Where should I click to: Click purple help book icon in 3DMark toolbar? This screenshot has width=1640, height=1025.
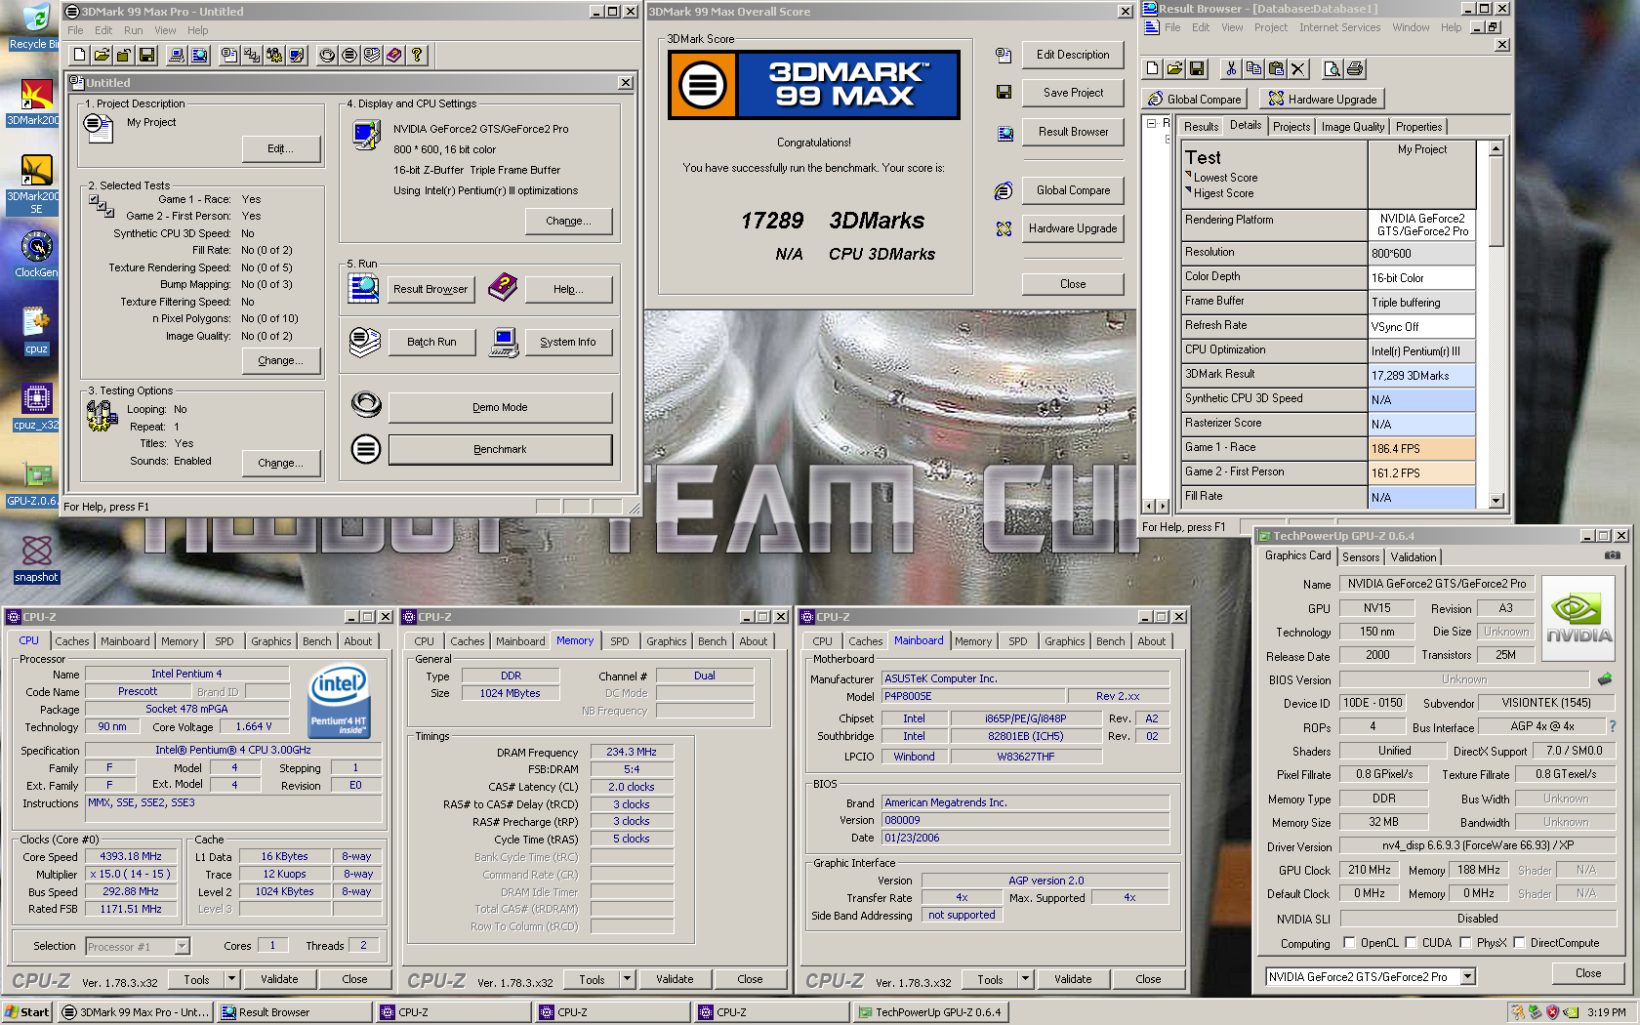394,56
